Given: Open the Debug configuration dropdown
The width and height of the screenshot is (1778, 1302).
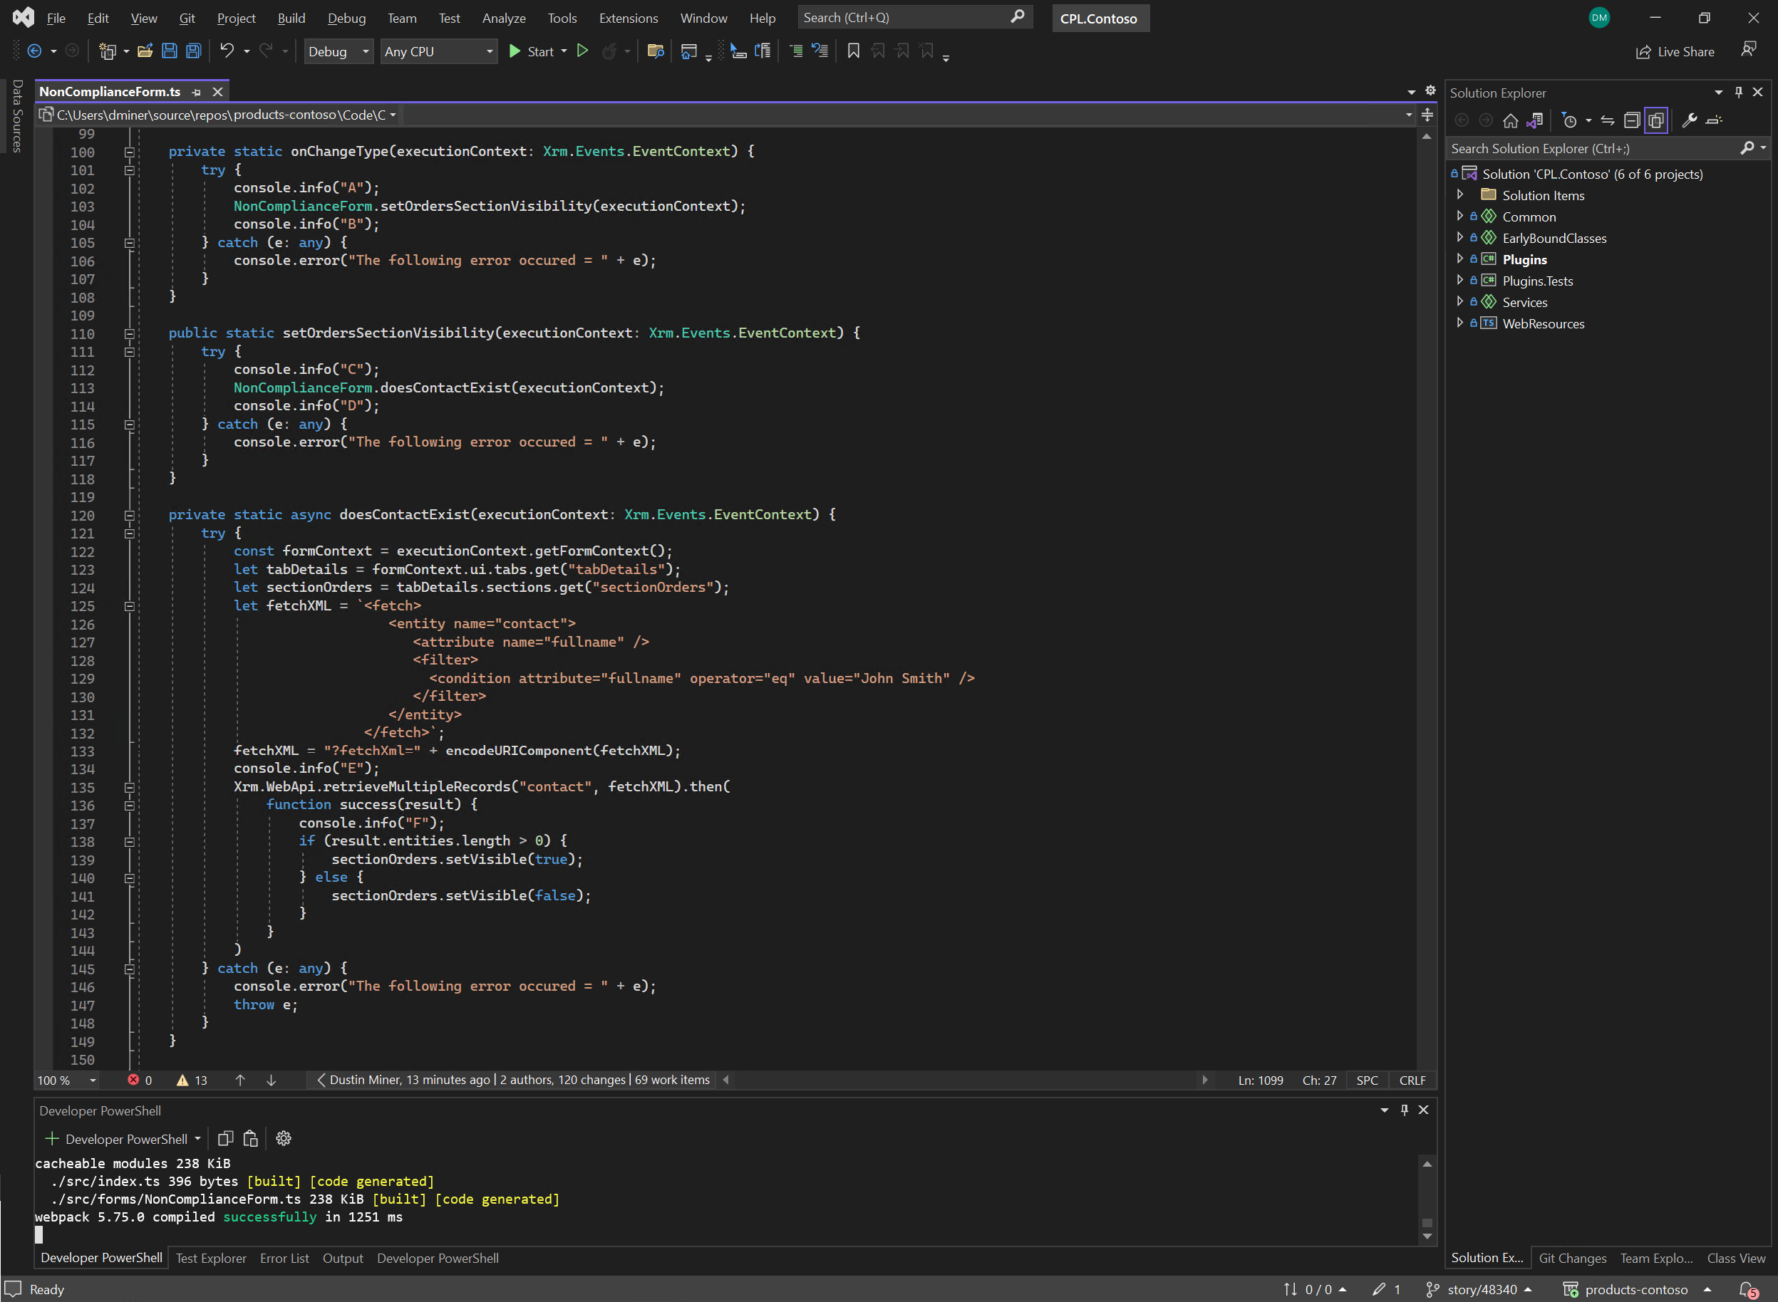Looking at the screenshot, I should pyautogui.click(x=338, y=52).
